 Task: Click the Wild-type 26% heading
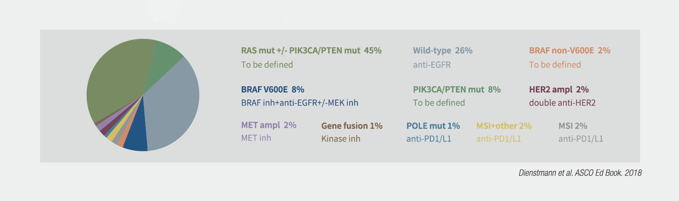443,51
